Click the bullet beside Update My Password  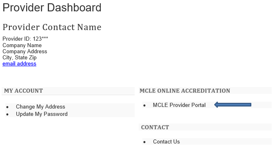(x=7, y=114)
